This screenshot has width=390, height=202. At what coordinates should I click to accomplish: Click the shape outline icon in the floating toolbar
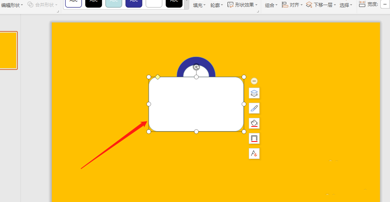(254, 138)
